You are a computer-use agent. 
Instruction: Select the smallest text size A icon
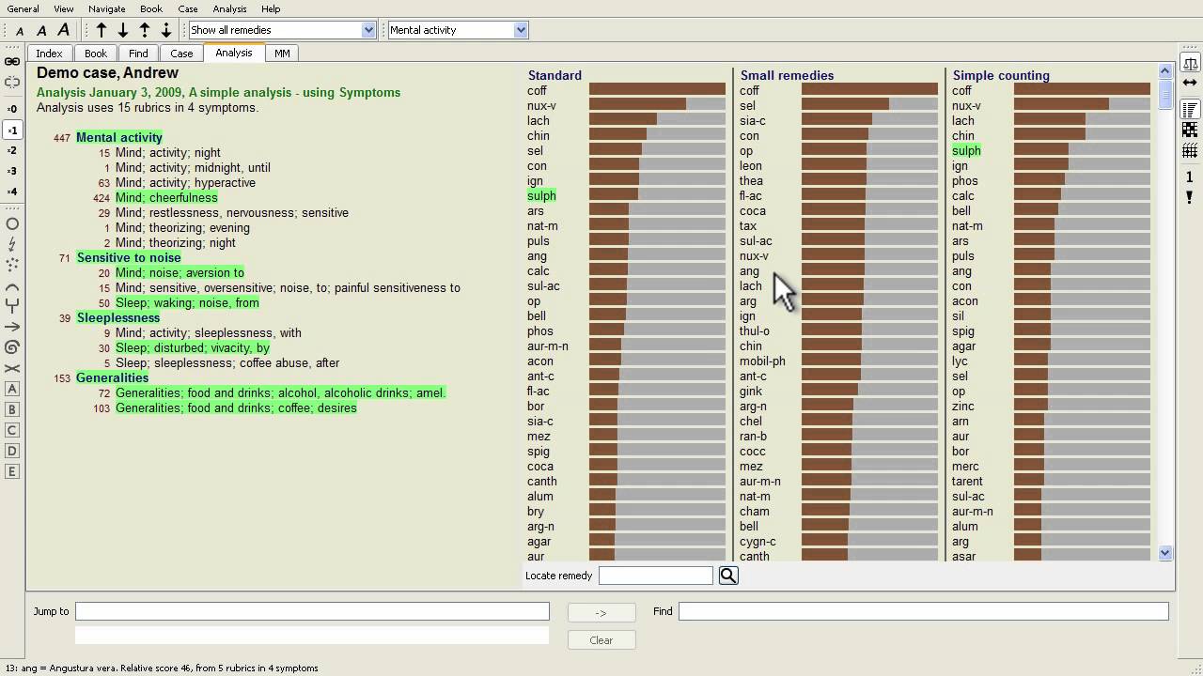[x=20, y=31]
